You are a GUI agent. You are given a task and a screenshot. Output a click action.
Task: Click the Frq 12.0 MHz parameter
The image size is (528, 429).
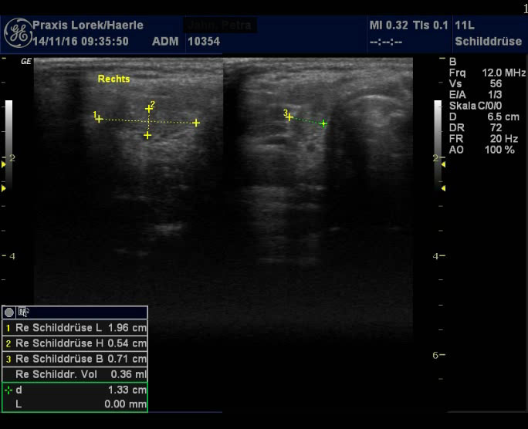pyautogui.click(x=486, y=73)
